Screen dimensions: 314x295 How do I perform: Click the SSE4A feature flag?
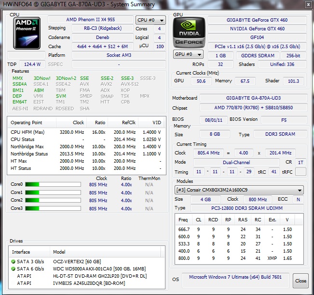[19, 84]
